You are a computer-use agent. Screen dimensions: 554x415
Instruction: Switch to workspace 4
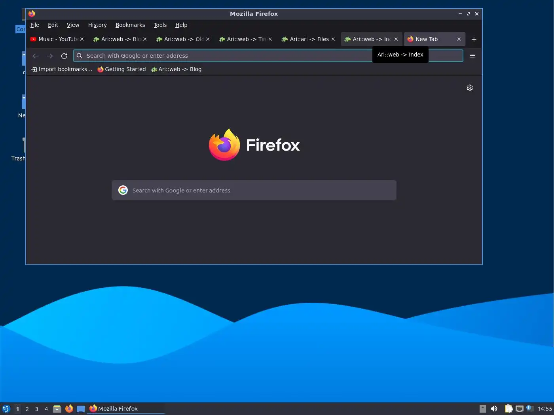[x=46, y=409]
